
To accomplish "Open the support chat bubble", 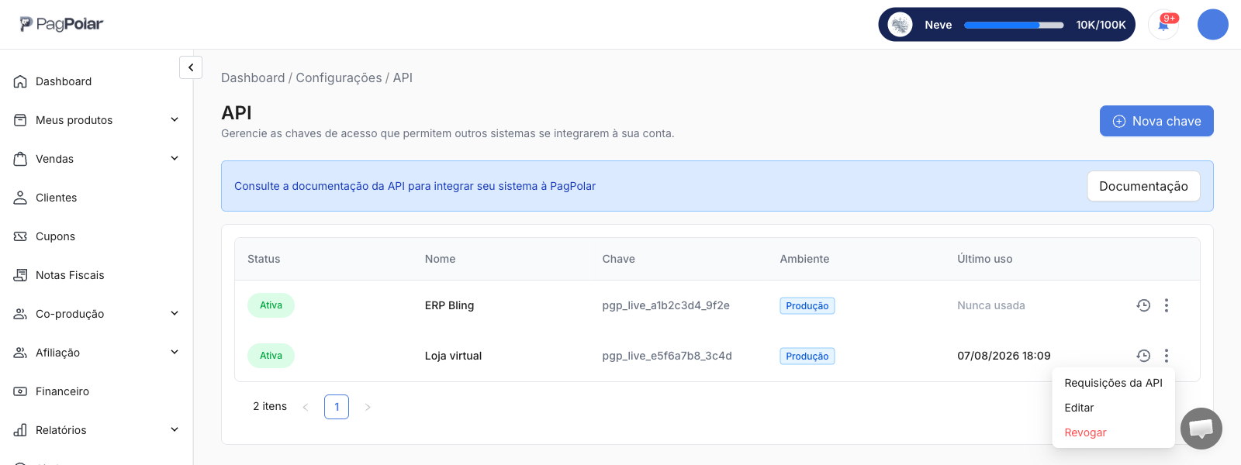I will (x=1201, y=429).
